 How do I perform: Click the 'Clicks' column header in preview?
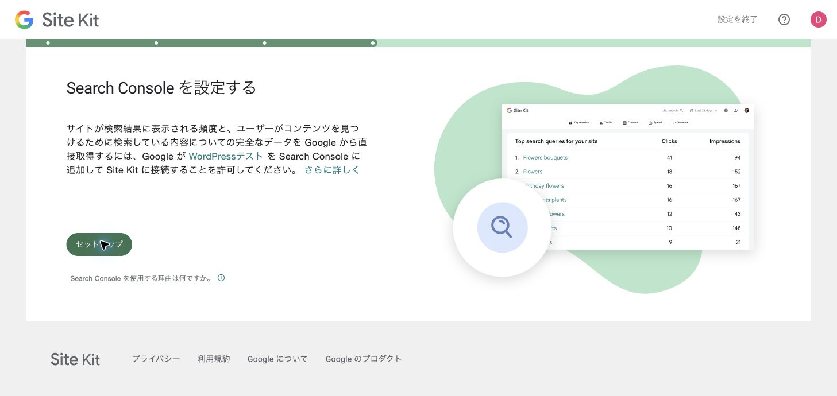[x=669, y=141]
